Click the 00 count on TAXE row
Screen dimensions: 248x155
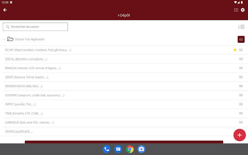(241, 113)
